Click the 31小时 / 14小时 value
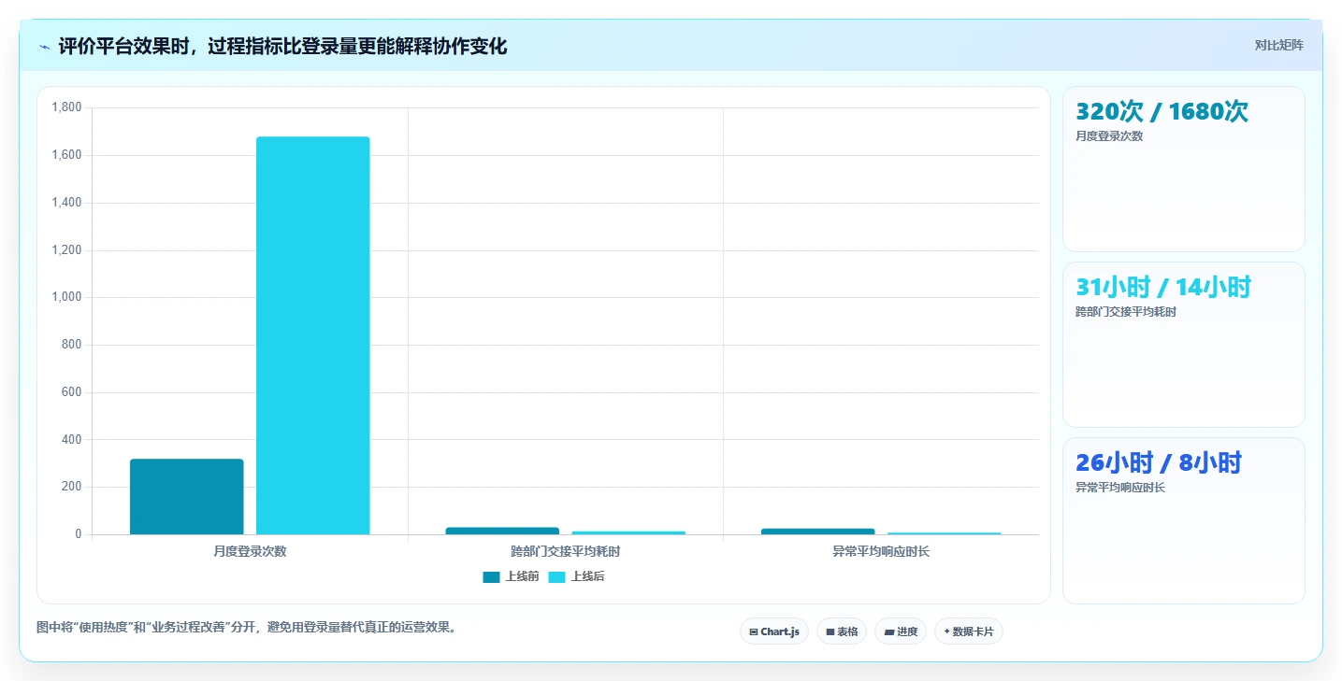 pos(1162,287)
